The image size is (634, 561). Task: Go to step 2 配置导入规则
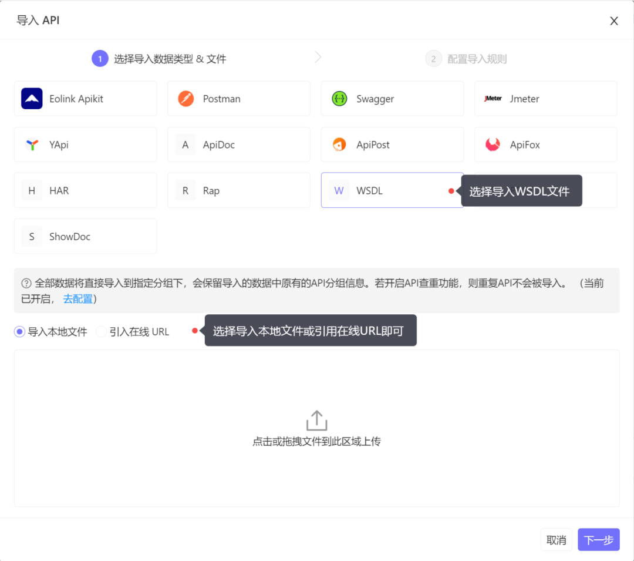click(x=466, y=59)
